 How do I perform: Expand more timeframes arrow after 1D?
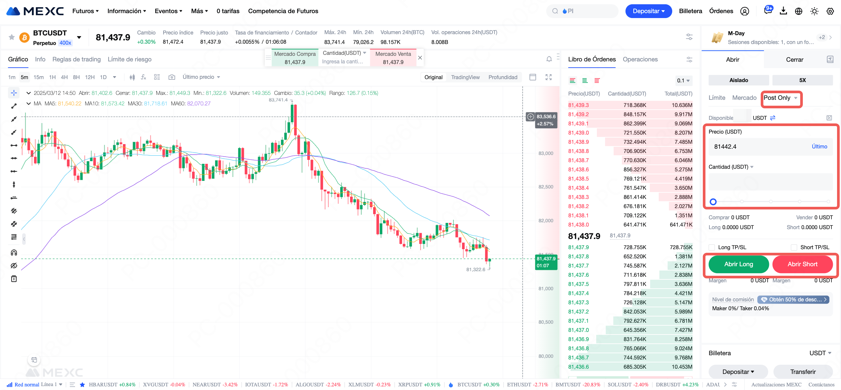[115, 77]
